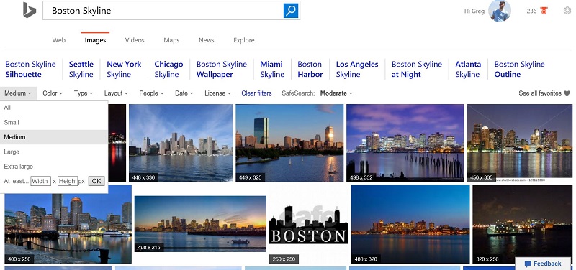Click the Bing logo icon

pos(30,10)
